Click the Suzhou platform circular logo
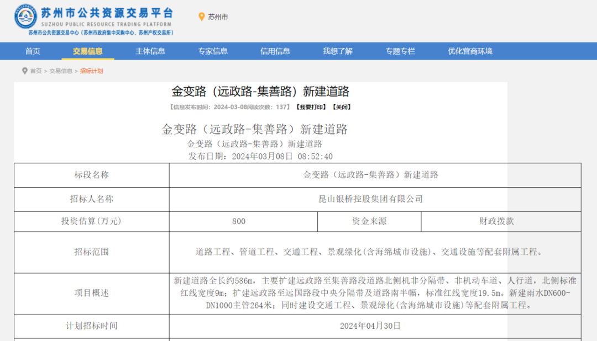 [x=25, y=17]
